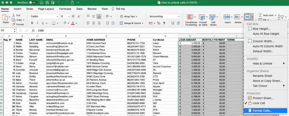Increase font size with larger A icon
Screen dimensions: 289x116
[x=74, y=16]
